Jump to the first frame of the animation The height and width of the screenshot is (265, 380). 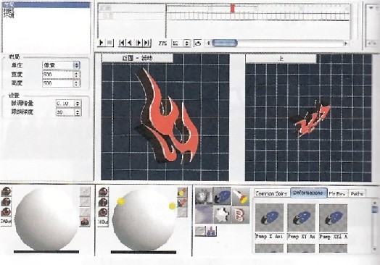click(122, 43)
